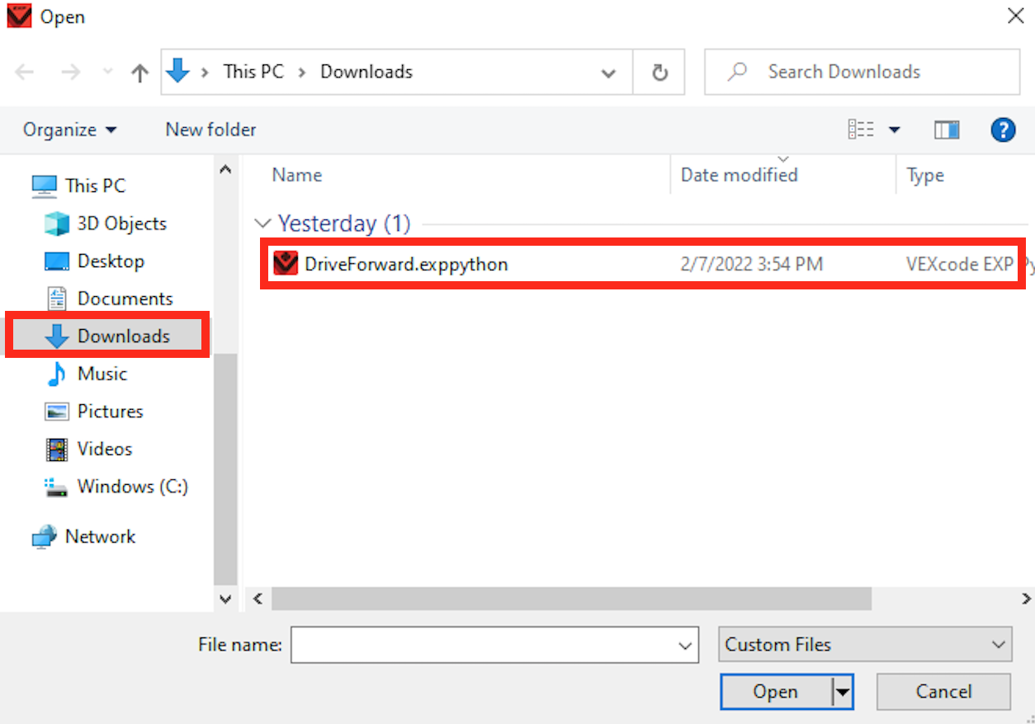The width and height of the screenshot is (1035, 724).
Task: Open the views layout dropdown arrow
Action: pos(894,129)
